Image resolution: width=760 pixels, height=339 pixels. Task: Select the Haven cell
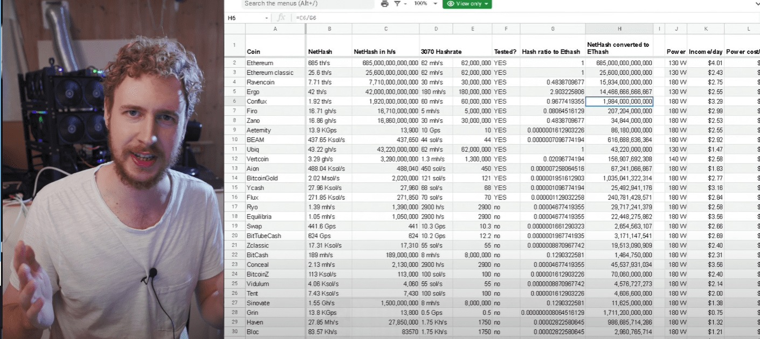click(275, 322)
